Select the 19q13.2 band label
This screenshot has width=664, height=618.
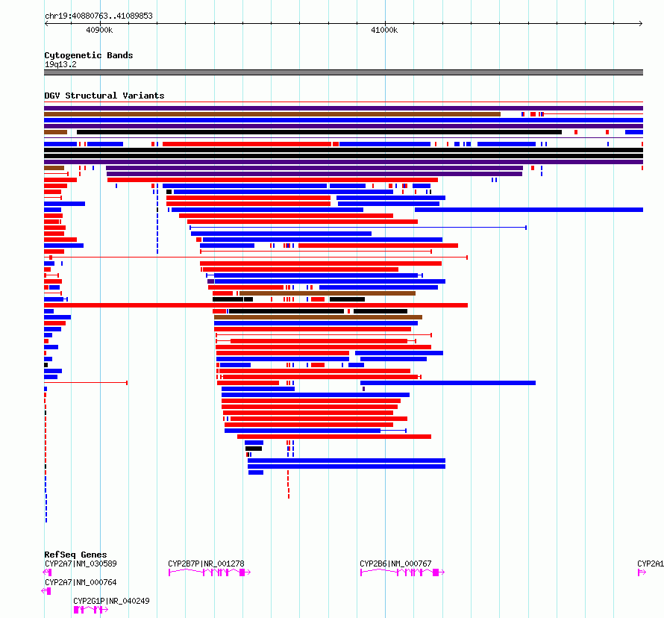click(x=60, y=64)
